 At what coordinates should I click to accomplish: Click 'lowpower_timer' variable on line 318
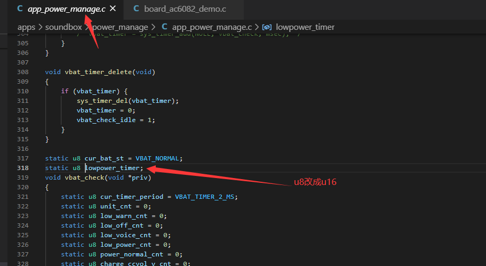(x=112, y=168)
